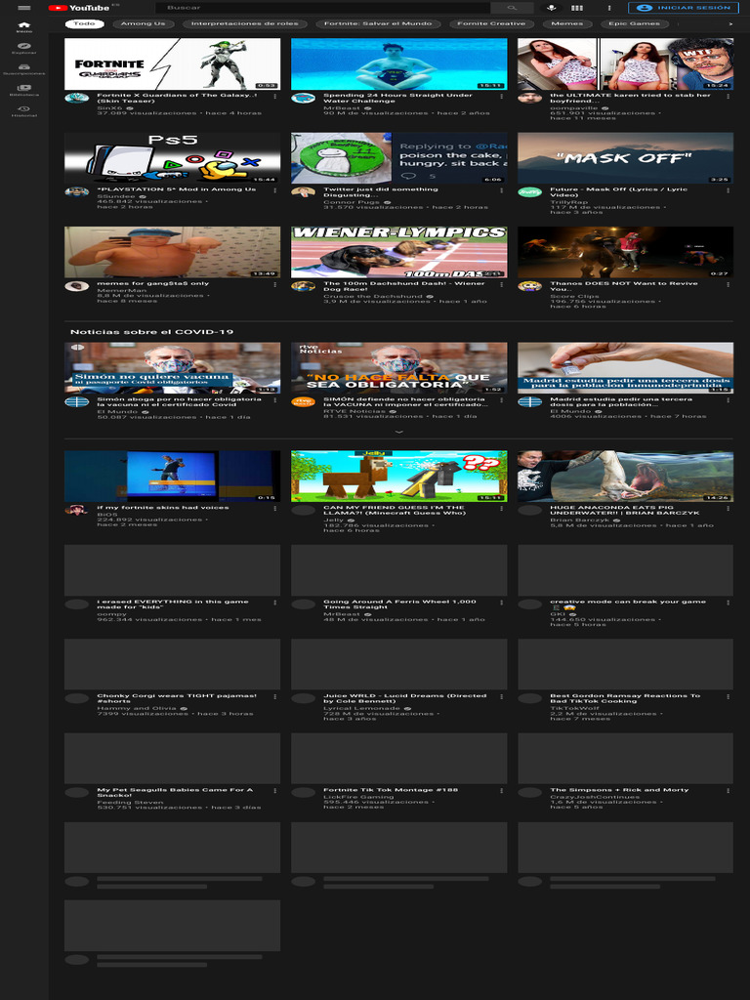Open the Minecraft llama thumbnail by Jelly
This screenshot has height=1000, width=750.
399,477
